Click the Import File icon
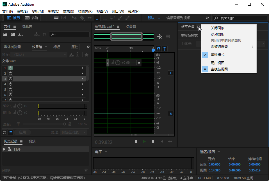 13,34
